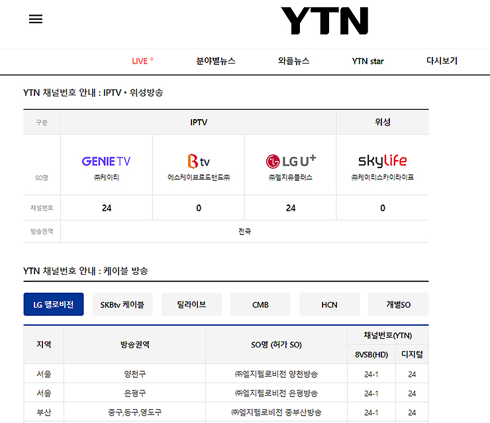Viewport: 490px width, 423px height.
Task: Click the LG U+ logo
Action: (291, 162)
